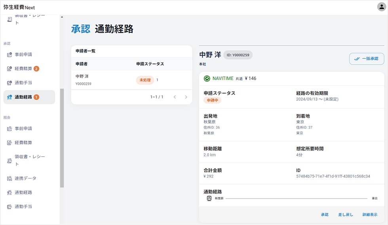The width and height of the screenshot is (388, 225).
Task: Approve the route with 承認
Action: (325, 215)
